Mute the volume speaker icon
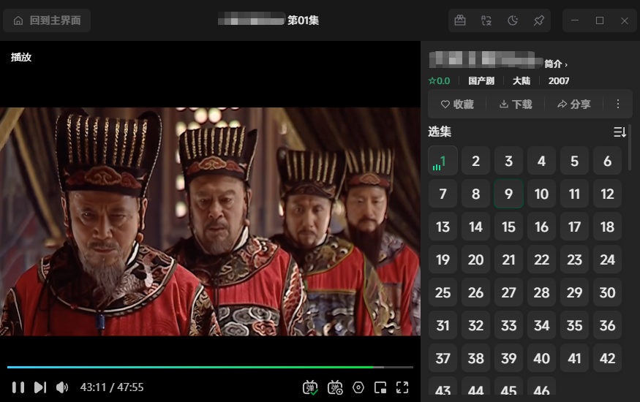 point(62,387)
